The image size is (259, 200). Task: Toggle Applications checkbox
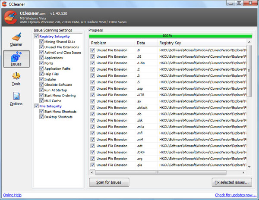coord(41,58)
